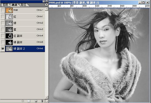
Task: Click the Ctrl+~ shortcut label
Action: tap(40, 10)
